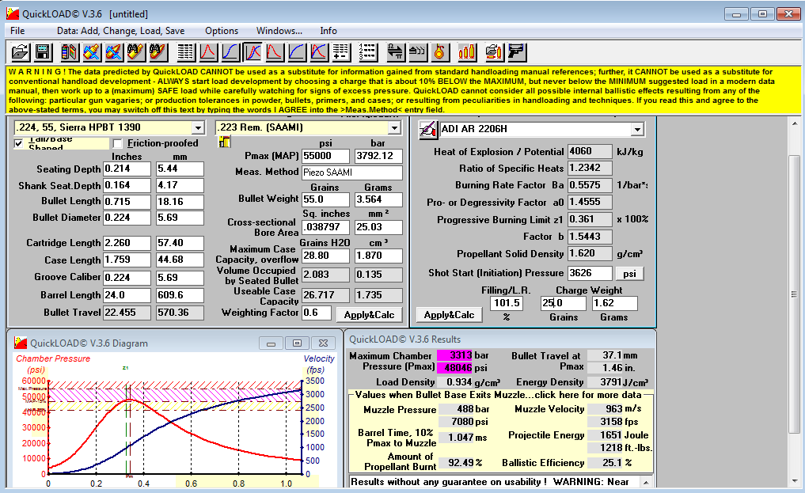805x493 pixels.
Task: Expand the .224, 55, Sierra HPBT bullet dropdown
Action: point(198,127)
